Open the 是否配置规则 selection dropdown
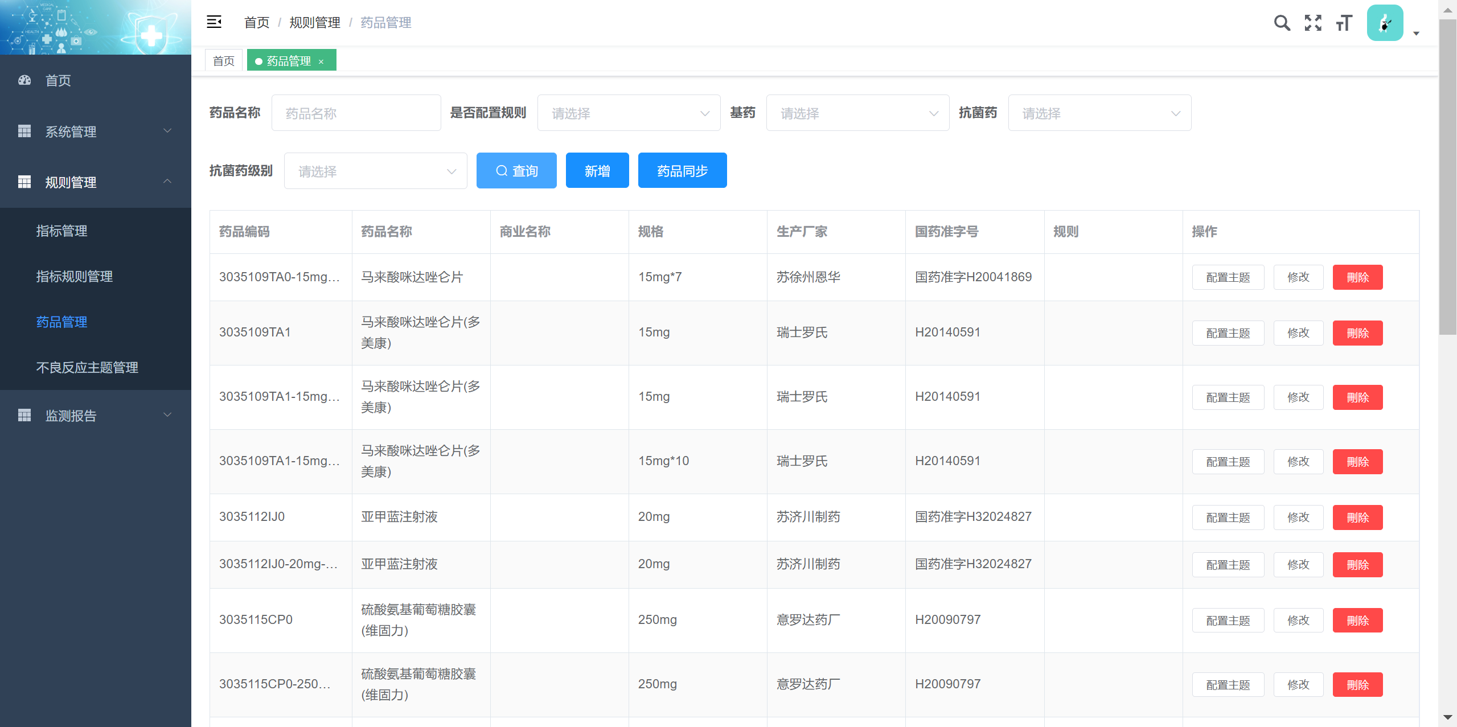Screen dimensions: 1457x727 pos(628,113)
